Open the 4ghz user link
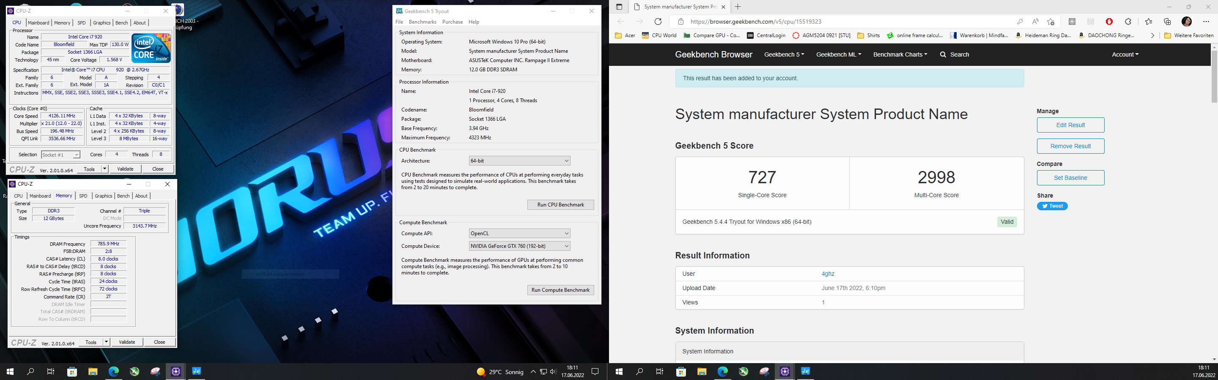The height and width of the screenshot is (380, 1218). pyautogui.click(x=828, y=274)
